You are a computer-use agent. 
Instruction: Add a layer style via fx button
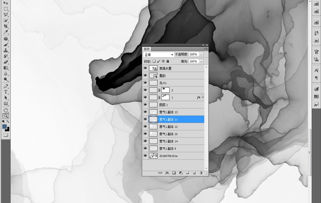[x=167, y=173]
